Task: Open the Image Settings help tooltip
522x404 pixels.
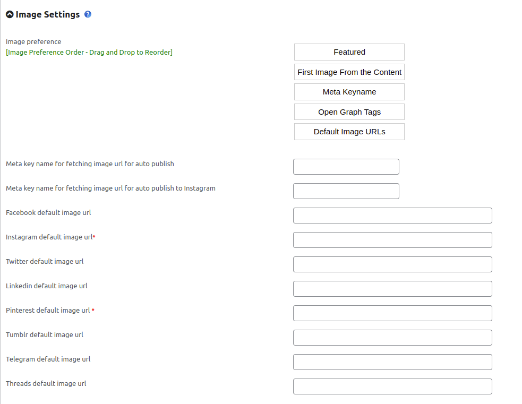Action: 87,14
